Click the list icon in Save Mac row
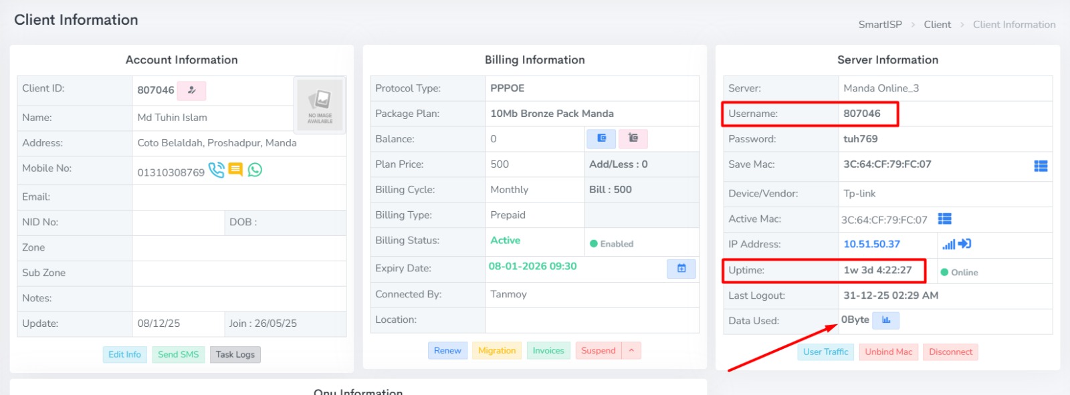Viewport: 1070px width, 395px height. pyautogui.click(x=1041, y=166)
